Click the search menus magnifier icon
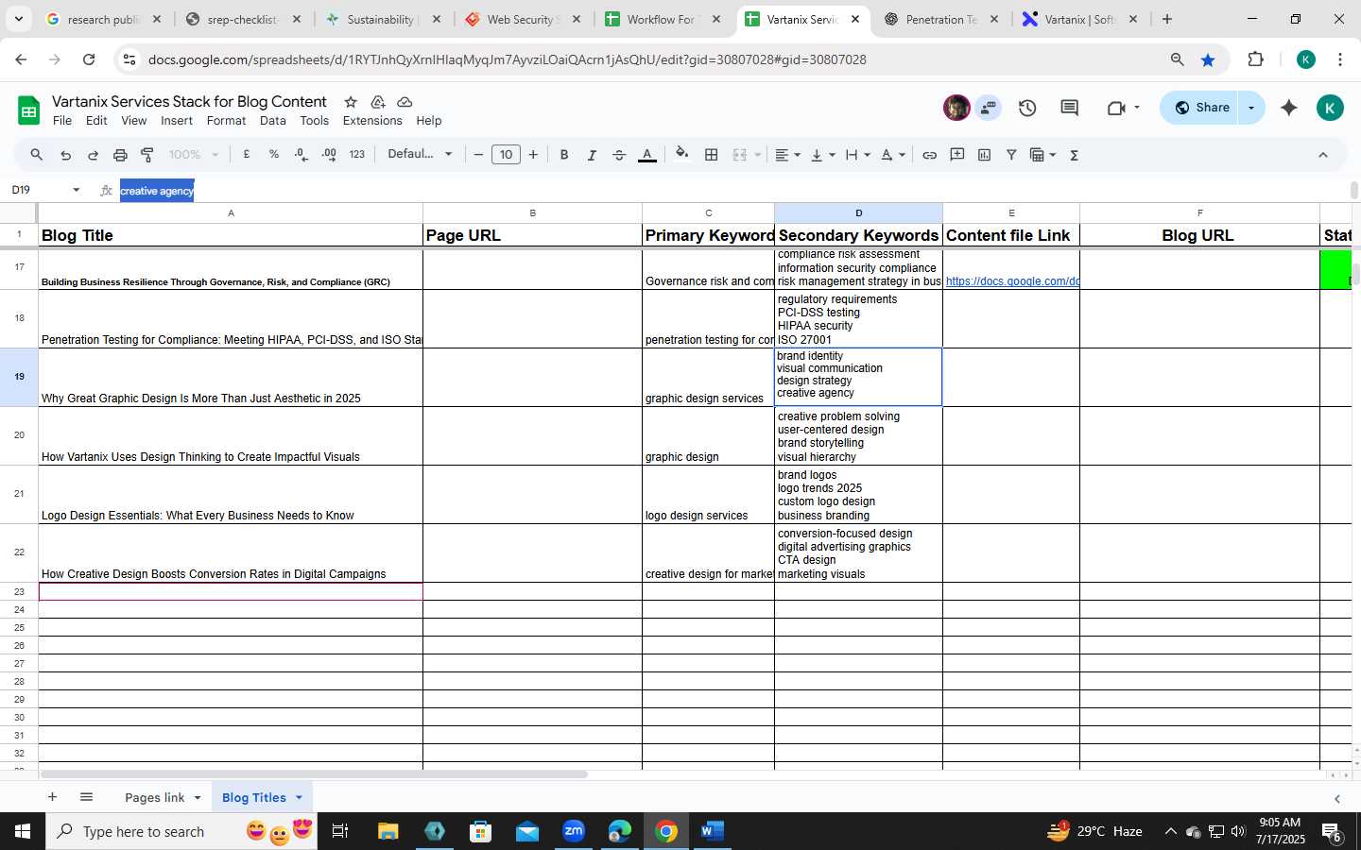The image size is (1361, 850). [36, 155]
